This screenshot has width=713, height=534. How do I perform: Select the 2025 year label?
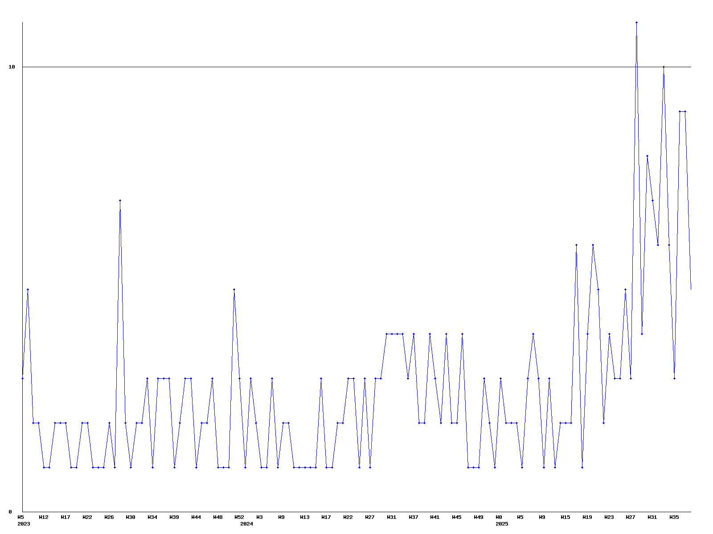[502, 524]
